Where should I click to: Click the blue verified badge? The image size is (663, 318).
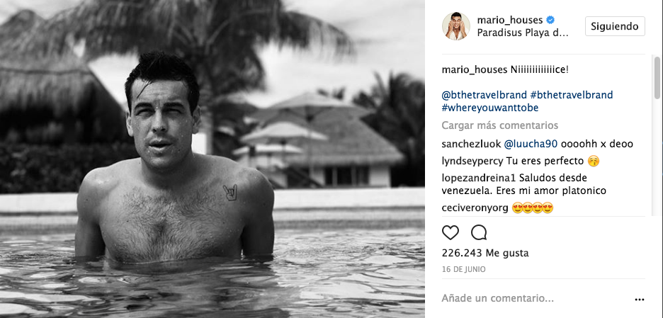(x=550, y=20)
